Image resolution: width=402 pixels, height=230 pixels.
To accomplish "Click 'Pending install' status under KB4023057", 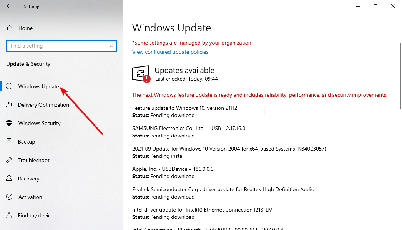I will [168, 156].
